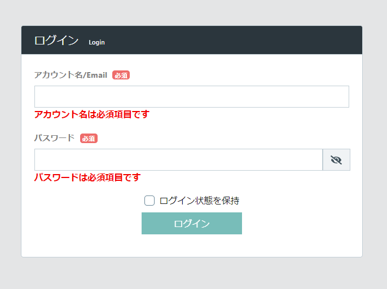This screenshot has width=387, height=289.
Task: Focus the アカウント名/Email input field
Action: tap(191, 96)
